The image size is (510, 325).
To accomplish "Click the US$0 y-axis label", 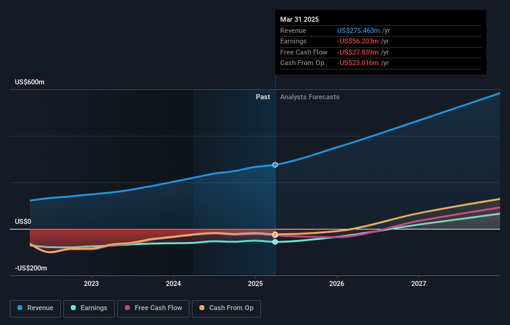I will [23, 222].
